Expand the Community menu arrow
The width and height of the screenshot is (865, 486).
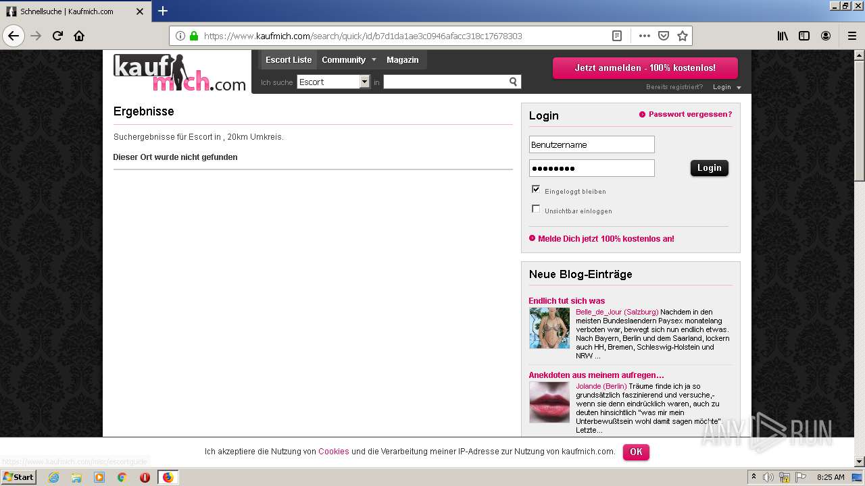(x=374, y=60)
